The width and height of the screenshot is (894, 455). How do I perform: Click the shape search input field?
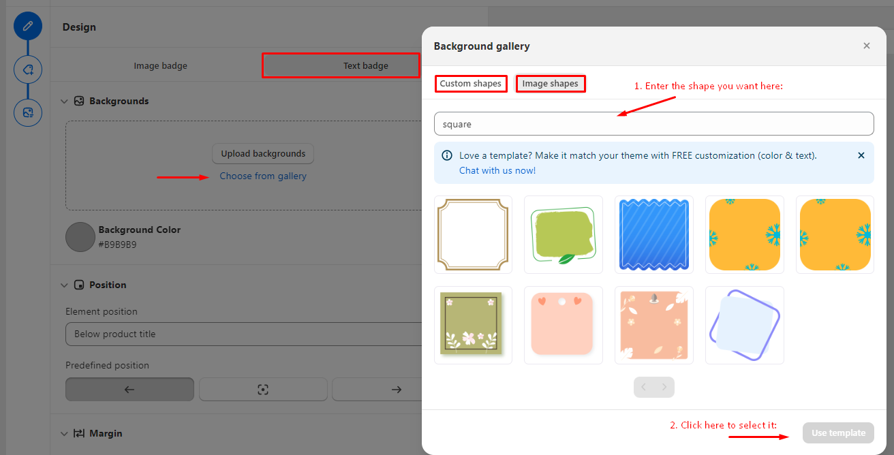(653, 124)
